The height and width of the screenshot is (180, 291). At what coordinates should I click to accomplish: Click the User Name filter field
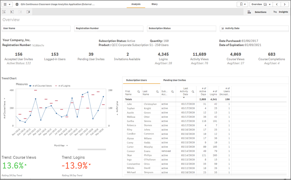36,28
